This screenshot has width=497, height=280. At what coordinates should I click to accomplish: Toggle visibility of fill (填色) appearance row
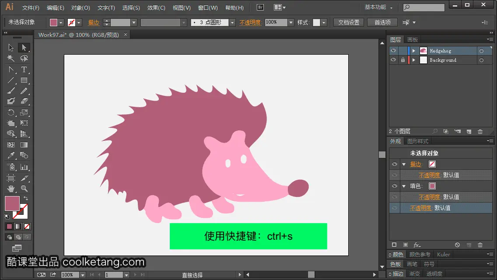tap(395, 186)
